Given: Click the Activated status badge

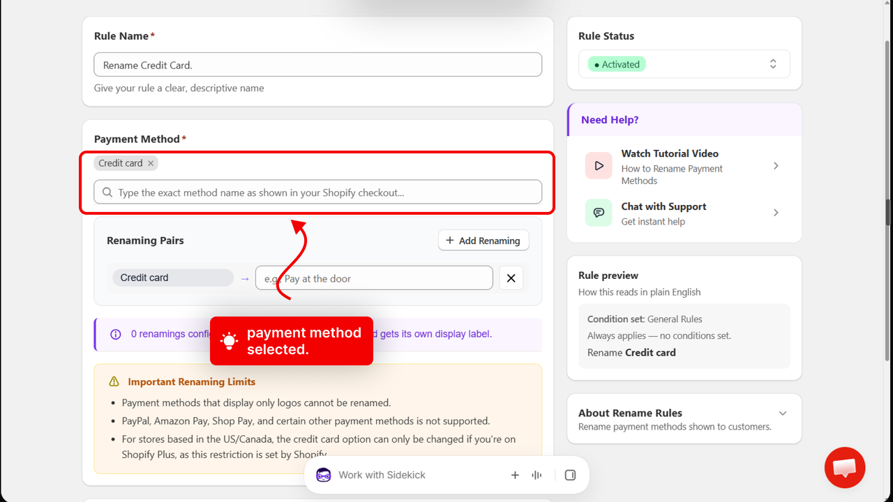Looking at the screenshot, I should (617, 64).
